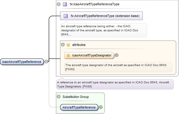Click purple square icon beside fx:IcaoAircraftTypeReferenceType
This screenshot has width=179, height=114.
point(65,4)
